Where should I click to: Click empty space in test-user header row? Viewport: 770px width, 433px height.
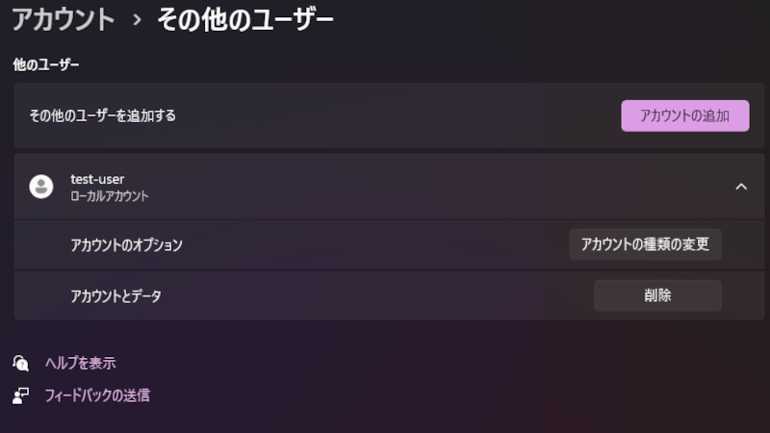[x=433, y=187]
